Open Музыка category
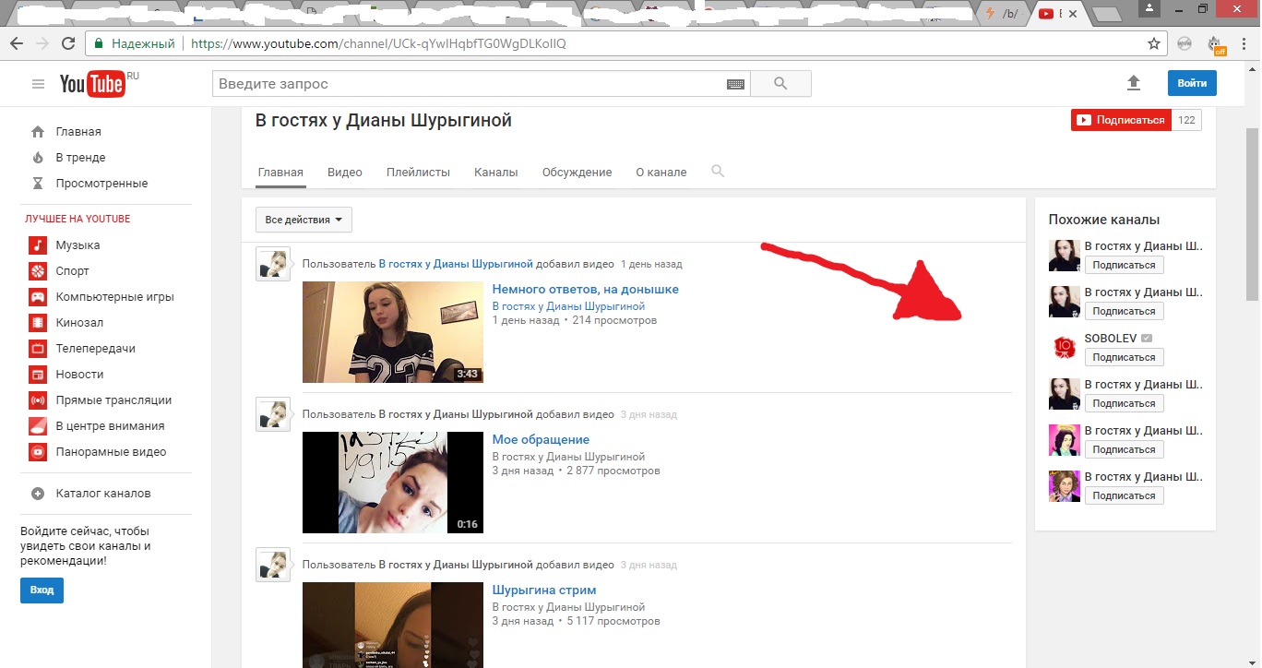 (77, 245)
